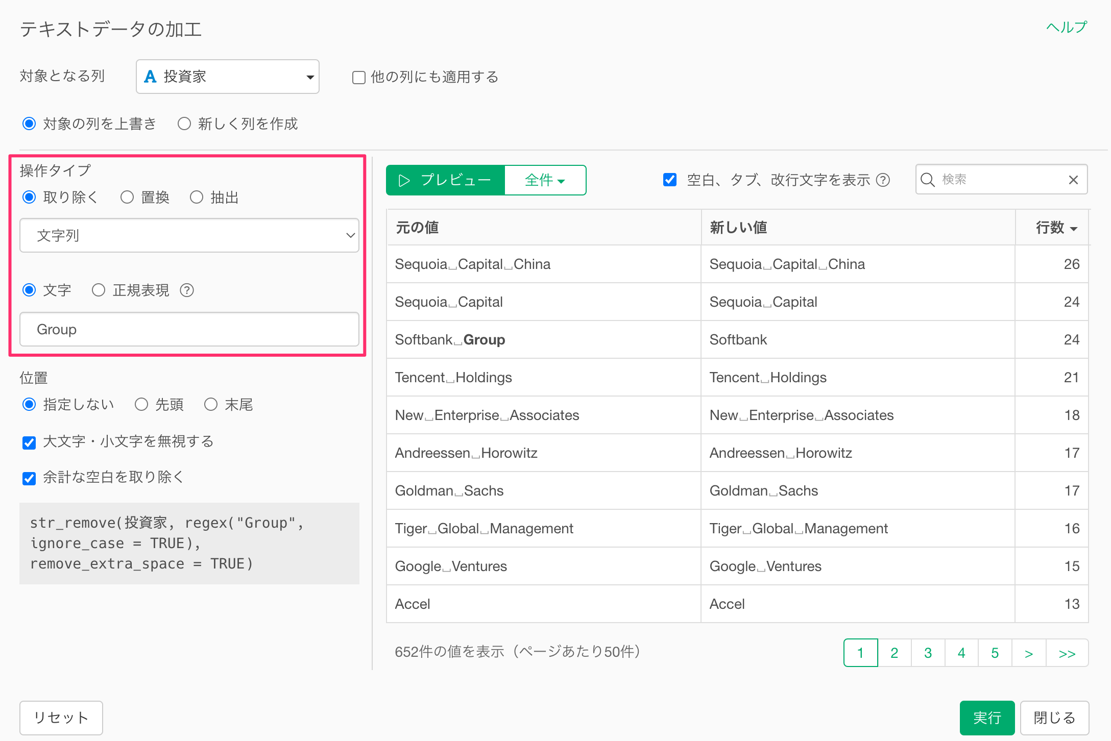Click the Group text input field

[189, 329]
